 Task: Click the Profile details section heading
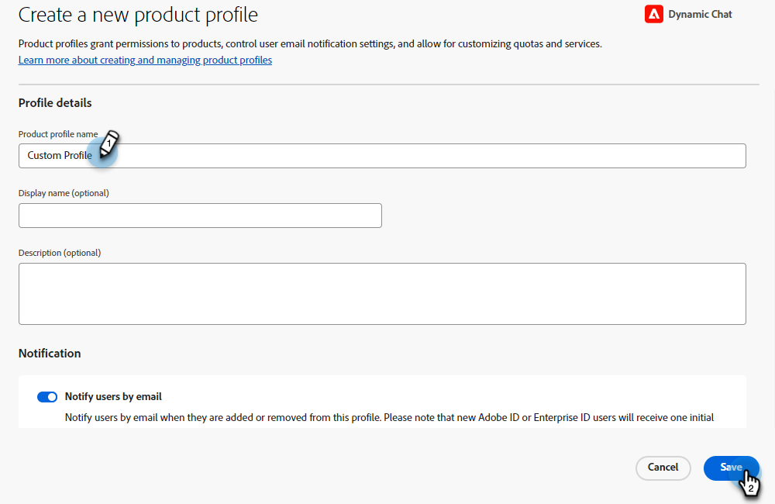(x=55, y=103)
